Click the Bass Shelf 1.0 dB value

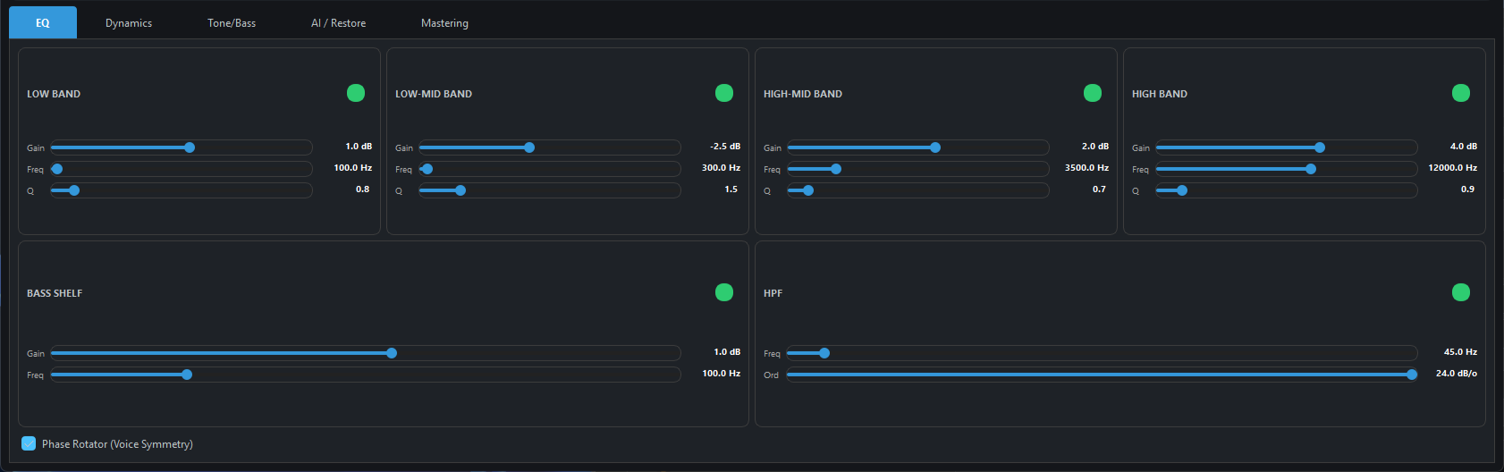[x=727, y=352]
